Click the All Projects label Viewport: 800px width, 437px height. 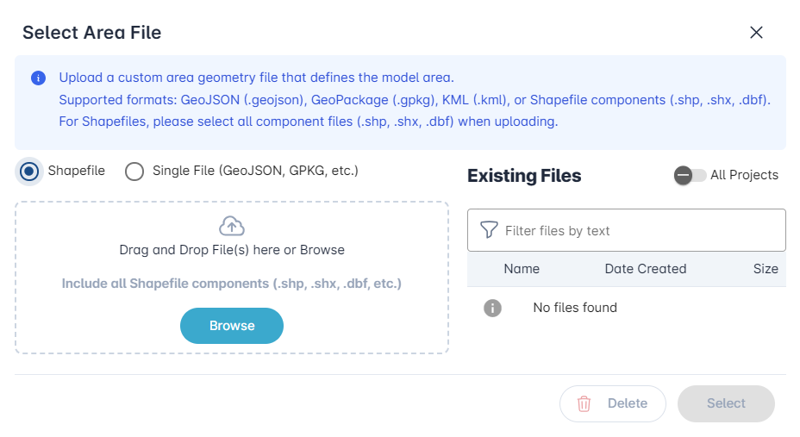tap(744, 175)
